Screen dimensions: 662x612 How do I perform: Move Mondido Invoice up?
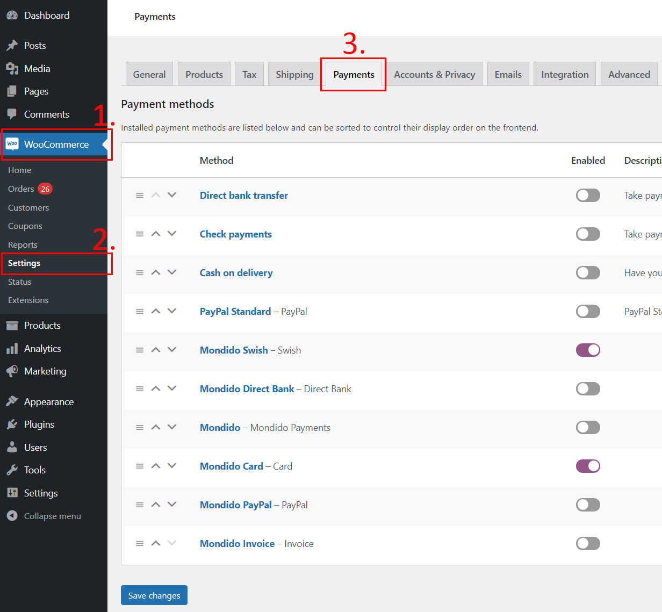click(x=156, y=543)
